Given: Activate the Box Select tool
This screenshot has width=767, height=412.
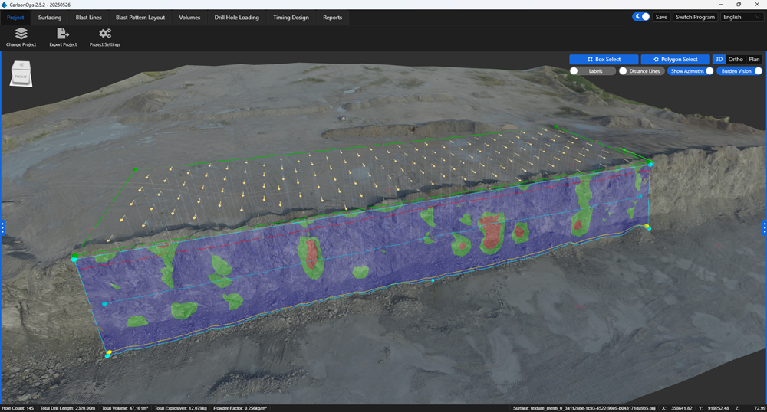Looking at the screenshot, I should click(x=603, y=59).
